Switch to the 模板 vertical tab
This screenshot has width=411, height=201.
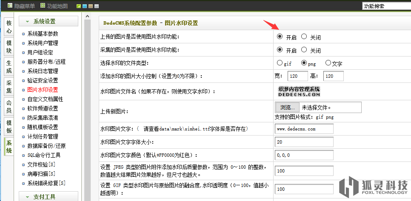pyautogui.click(x=9, y=126)
